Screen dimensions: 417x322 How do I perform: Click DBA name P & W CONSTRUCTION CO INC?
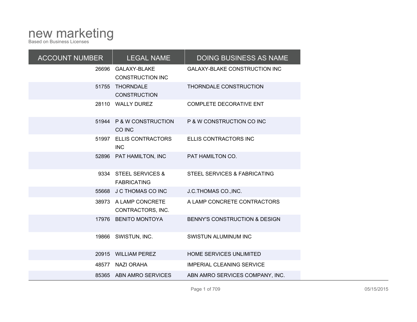coord(227,121)
